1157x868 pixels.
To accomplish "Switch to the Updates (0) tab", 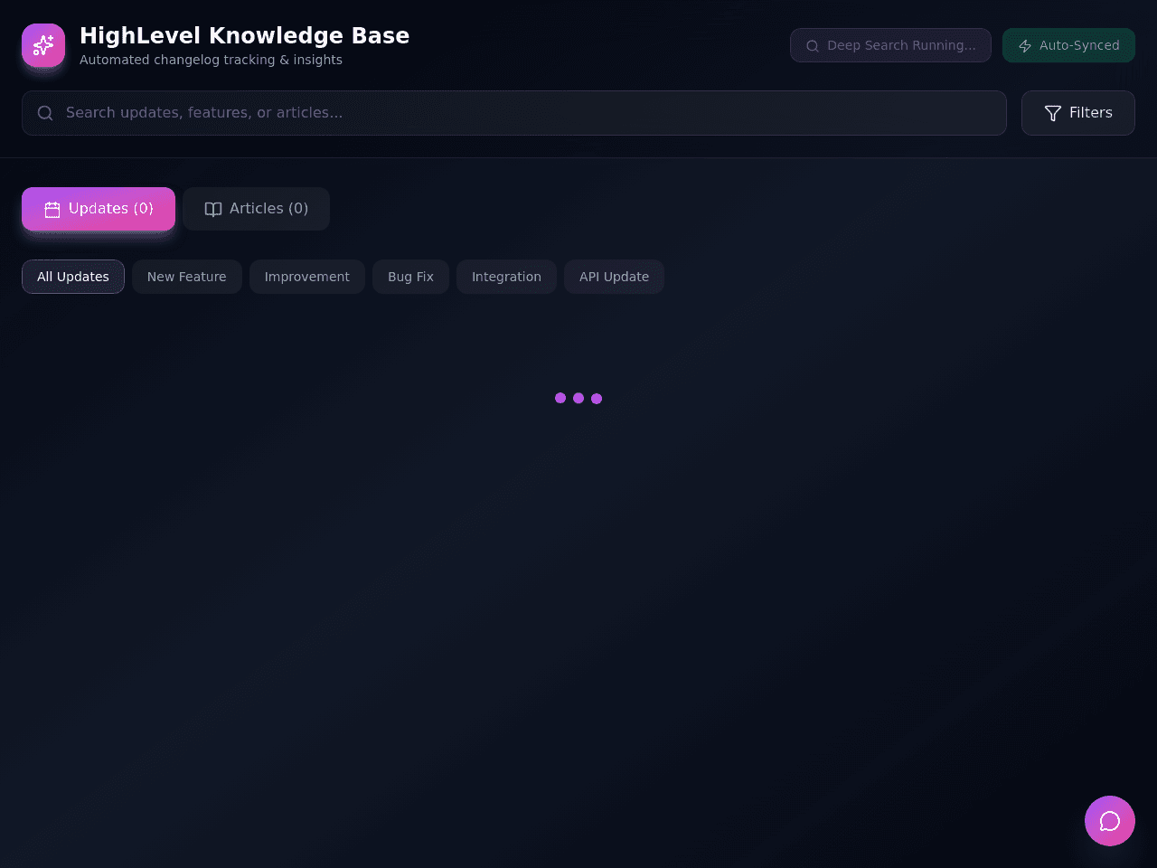I will coord(99,209).
